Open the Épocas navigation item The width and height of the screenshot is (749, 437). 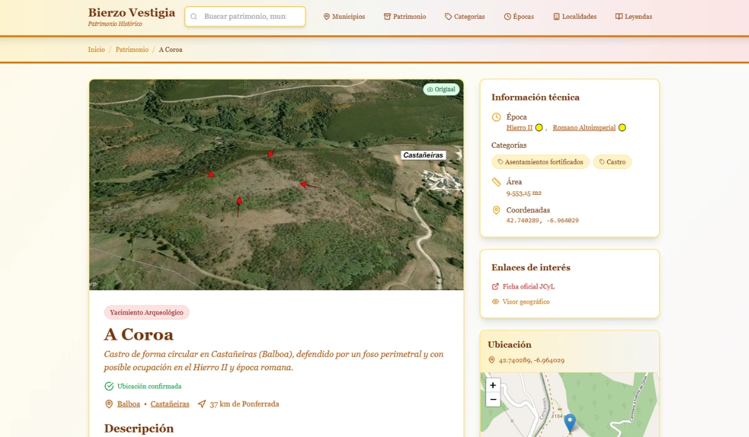pyautogui.click(x=519, y=17)
